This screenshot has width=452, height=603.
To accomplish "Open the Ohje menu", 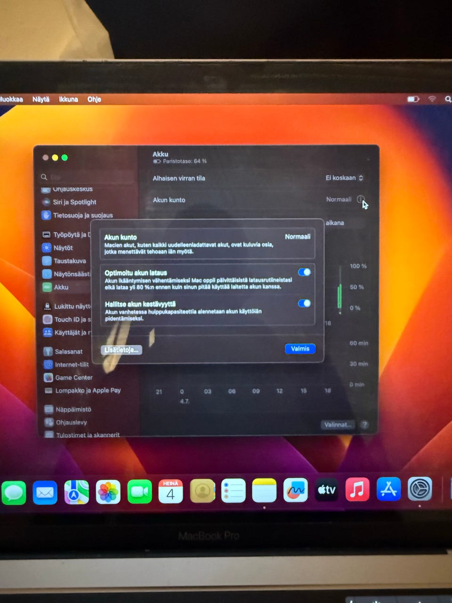I will [94, 99].
